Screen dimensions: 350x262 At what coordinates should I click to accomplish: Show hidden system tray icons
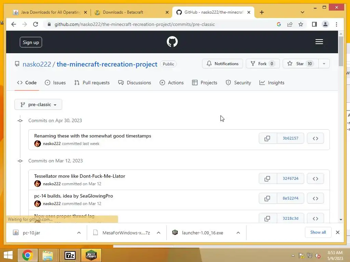(x=293, y=256)
